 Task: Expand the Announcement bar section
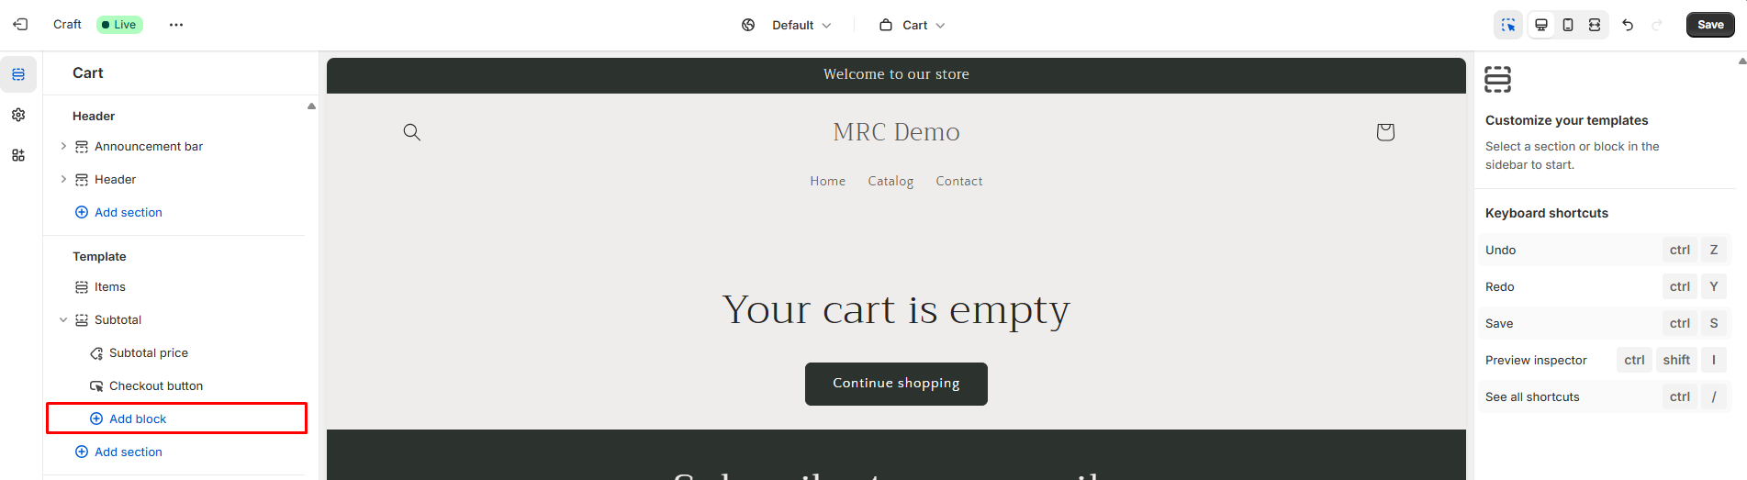[x=63, y=146]
